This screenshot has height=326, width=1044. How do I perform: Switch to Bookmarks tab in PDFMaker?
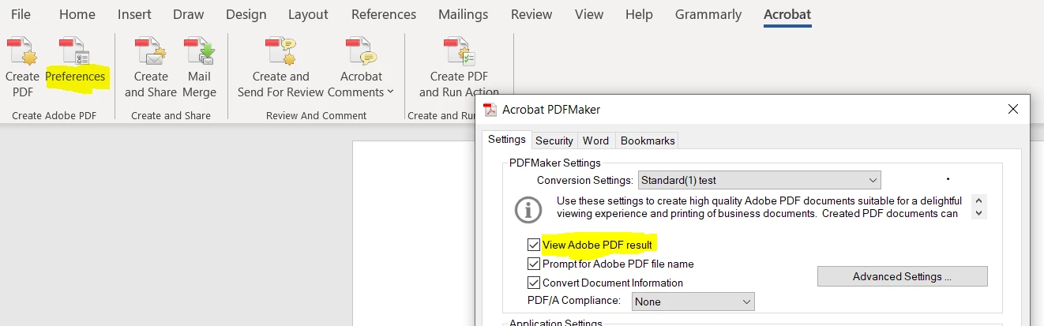648,141
